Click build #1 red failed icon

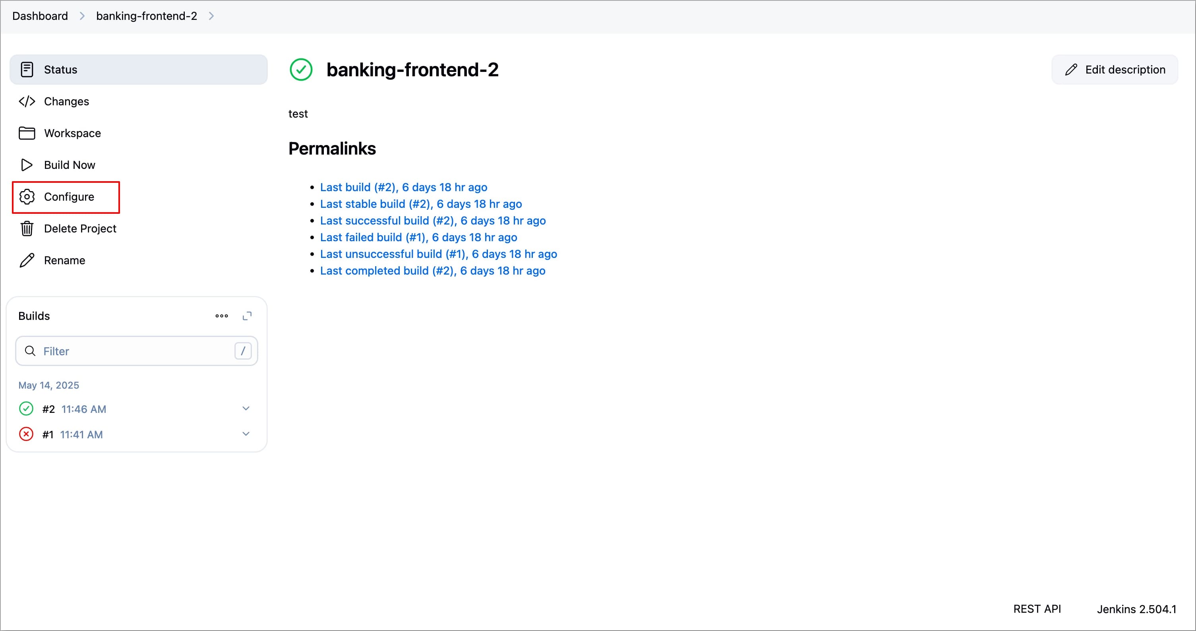coord(26,434)
